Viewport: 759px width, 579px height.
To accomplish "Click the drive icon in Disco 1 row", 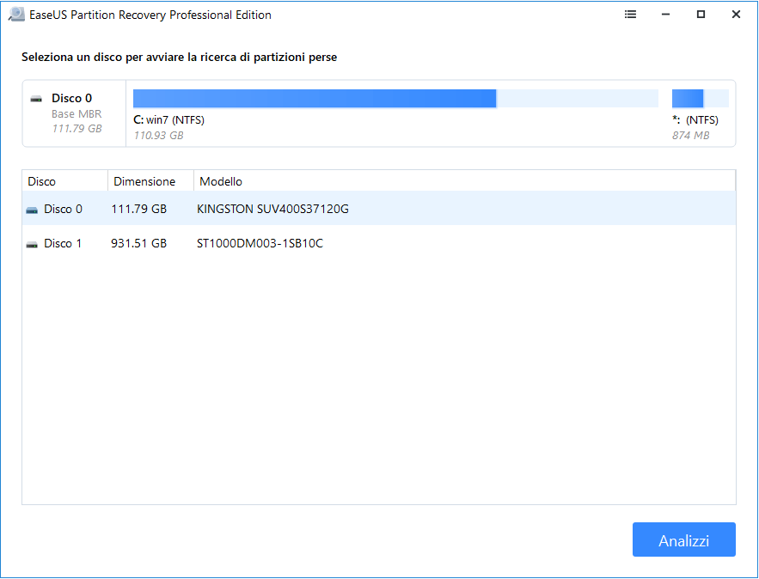I will pyautogui.click(x=32, y=244).
